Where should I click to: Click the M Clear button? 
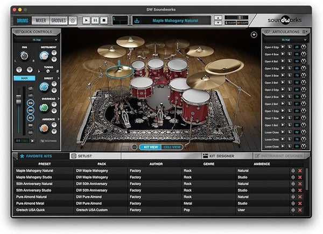pos(242,23)
